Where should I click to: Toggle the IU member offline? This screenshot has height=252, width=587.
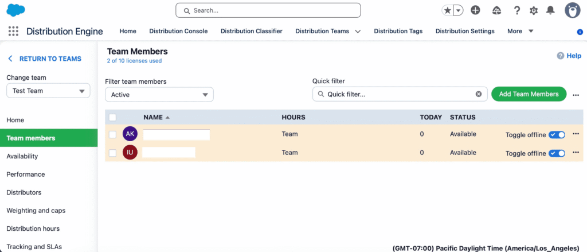[x=557, y=153]
